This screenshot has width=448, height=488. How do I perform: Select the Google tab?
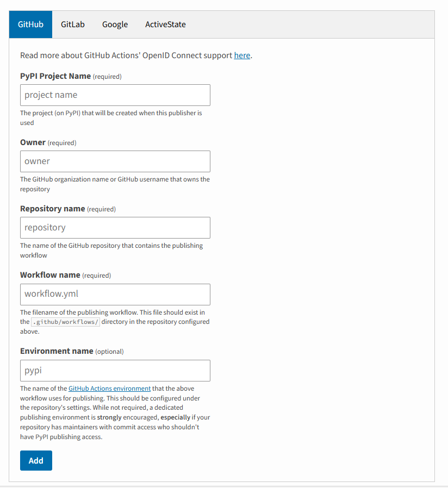(x=115, y=24)
